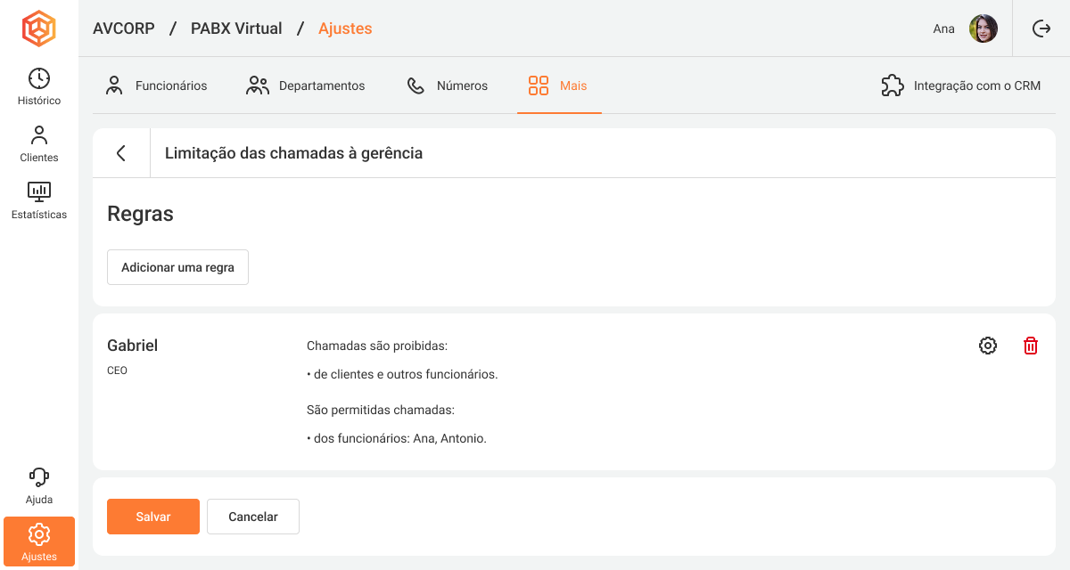The width and height of the screenshot is (1070, 570).
Task: Click the logout icon
Action: tap(1041, 28)
